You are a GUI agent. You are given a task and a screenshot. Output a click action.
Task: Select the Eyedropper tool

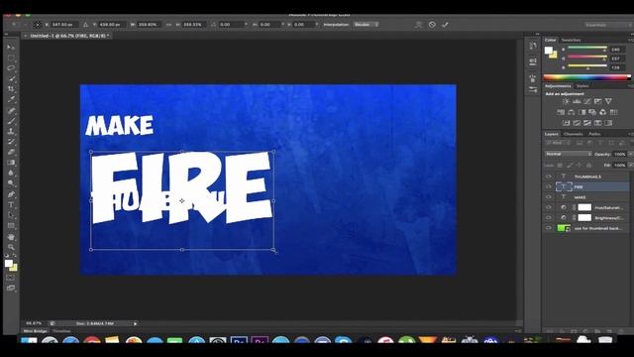point(11,99)
